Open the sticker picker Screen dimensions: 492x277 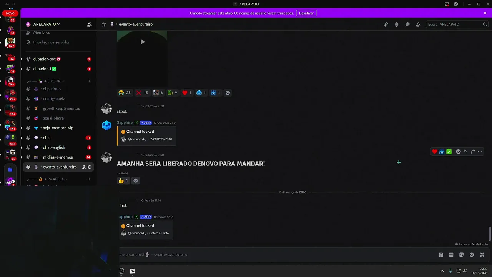coord(462,255)
